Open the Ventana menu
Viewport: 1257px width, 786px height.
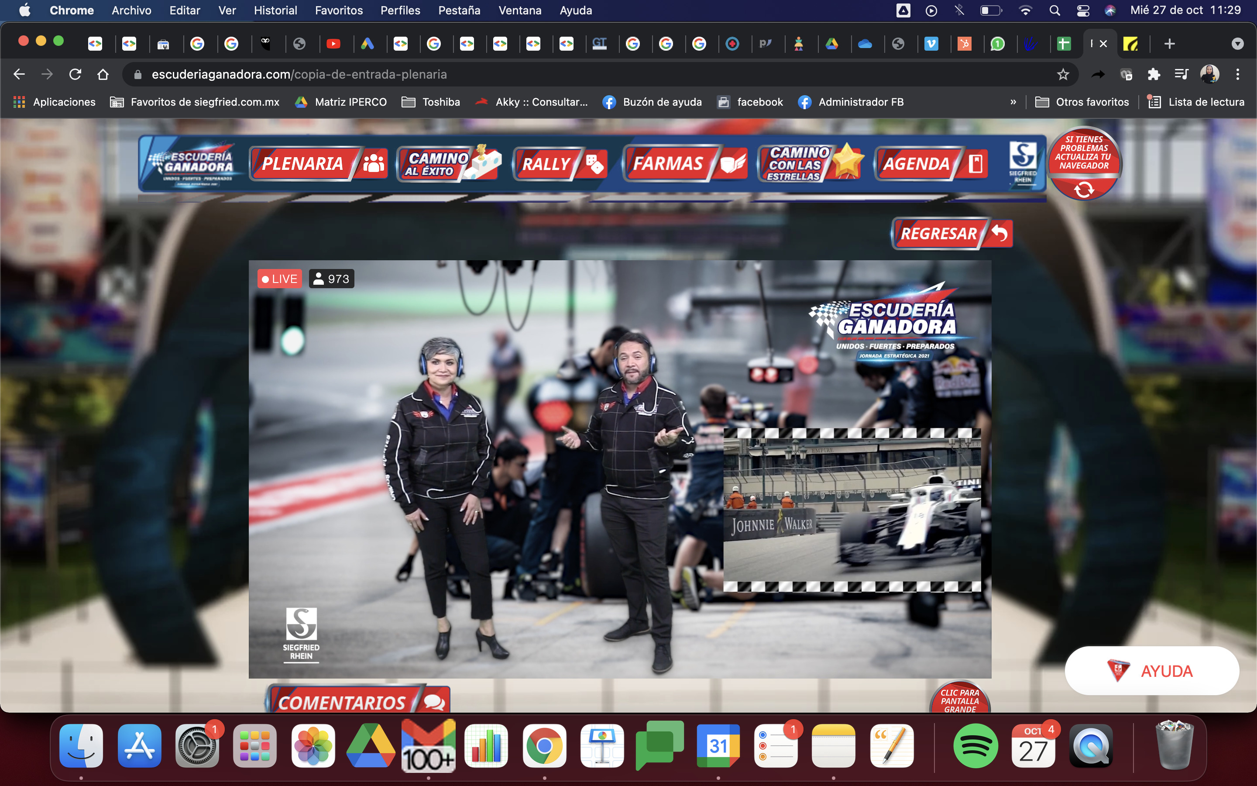tap(520, 10)
